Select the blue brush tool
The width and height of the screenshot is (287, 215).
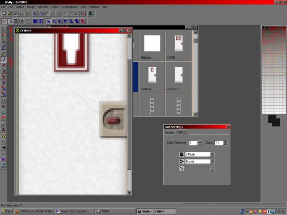click(x=4, y=60)
